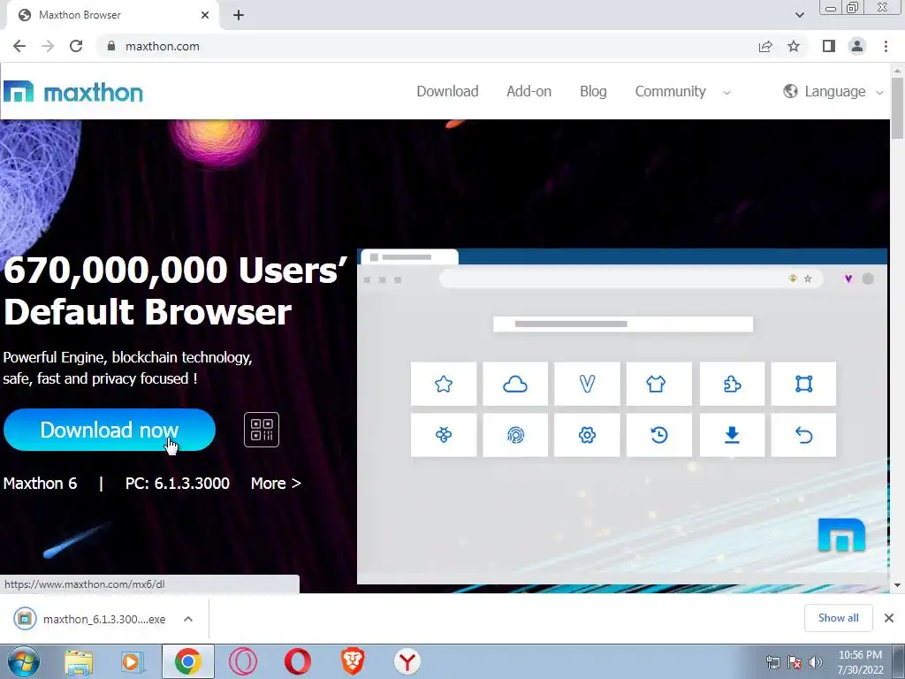Open the red Opera browser taskbar icon
Screen dimensions: 905x679
[x=297, y=661]
